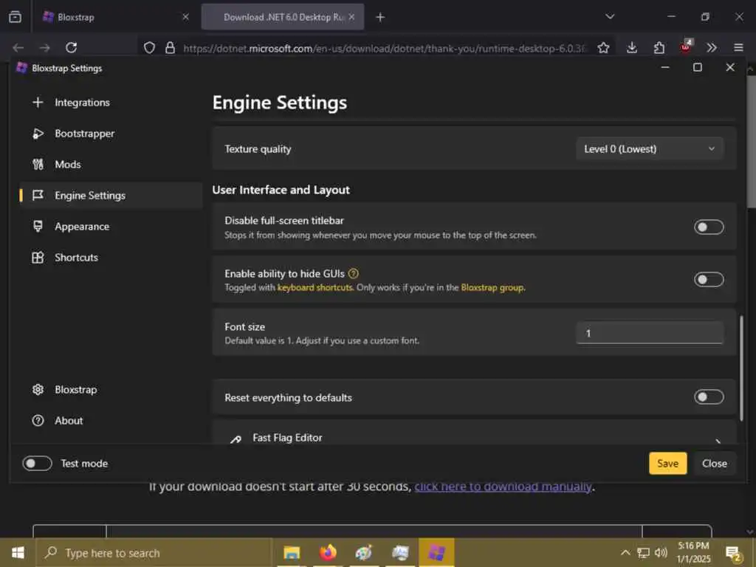756x567 pixels.
Task: Click the Engine Settings page scrollbar
Action: (741, 368)
